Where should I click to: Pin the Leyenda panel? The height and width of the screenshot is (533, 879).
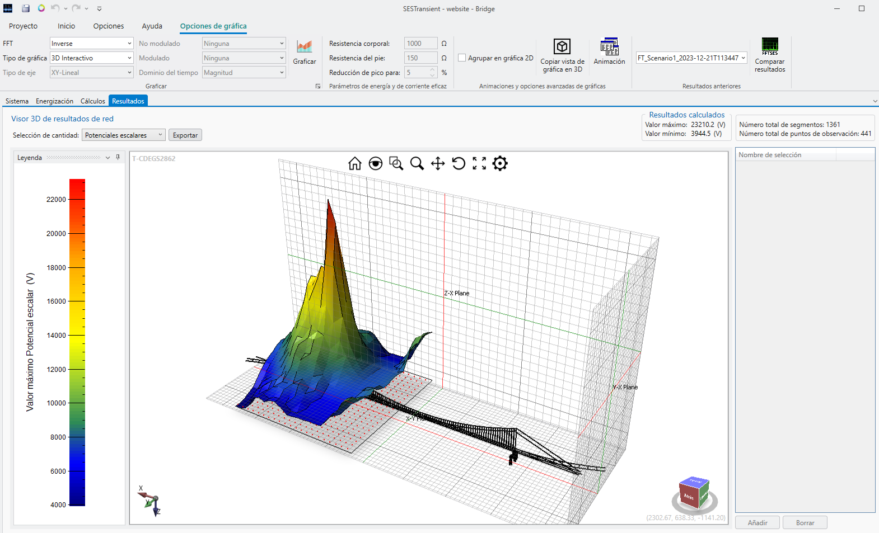coord(118,158)
